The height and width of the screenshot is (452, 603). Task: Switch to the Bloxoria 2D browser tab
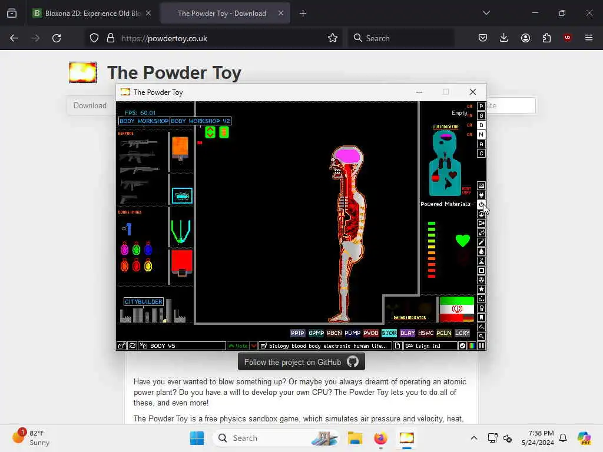tap(88, 14)
